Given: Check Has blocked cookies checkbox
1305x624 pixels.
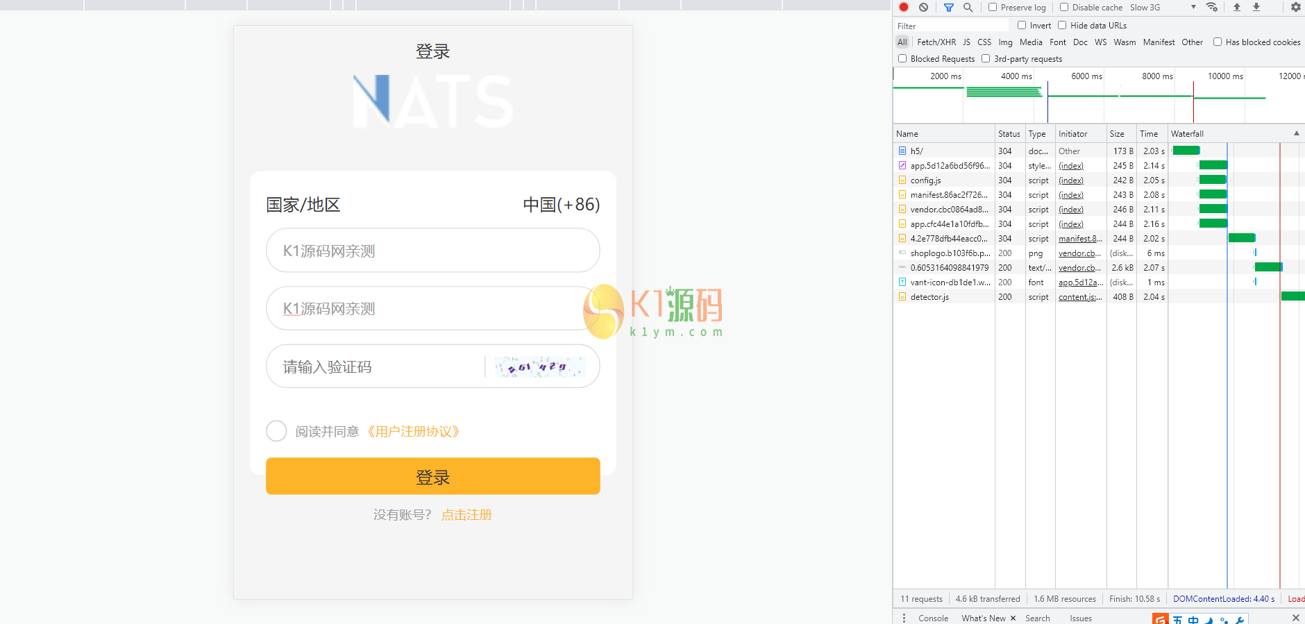Looking at the screenshot, I should point(1218,42).
